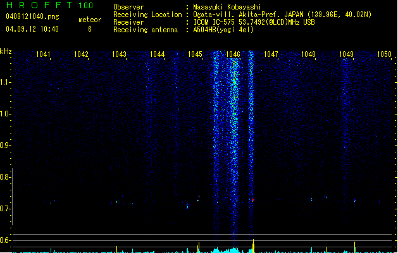The height and width of the screenshot is (253, 398).
Task: Click the timestamp 04.09.12 10:40
Action: (32, 29)
